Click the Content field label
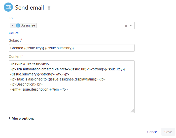The height and width of the screenshot is (138, 176). coord(16,56)
